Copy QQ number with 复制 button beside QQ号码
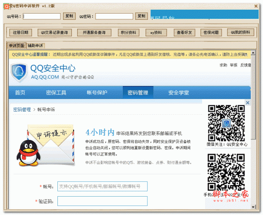Image resolution: width=263 pixels, height=215 pixels. pos(69,16)
